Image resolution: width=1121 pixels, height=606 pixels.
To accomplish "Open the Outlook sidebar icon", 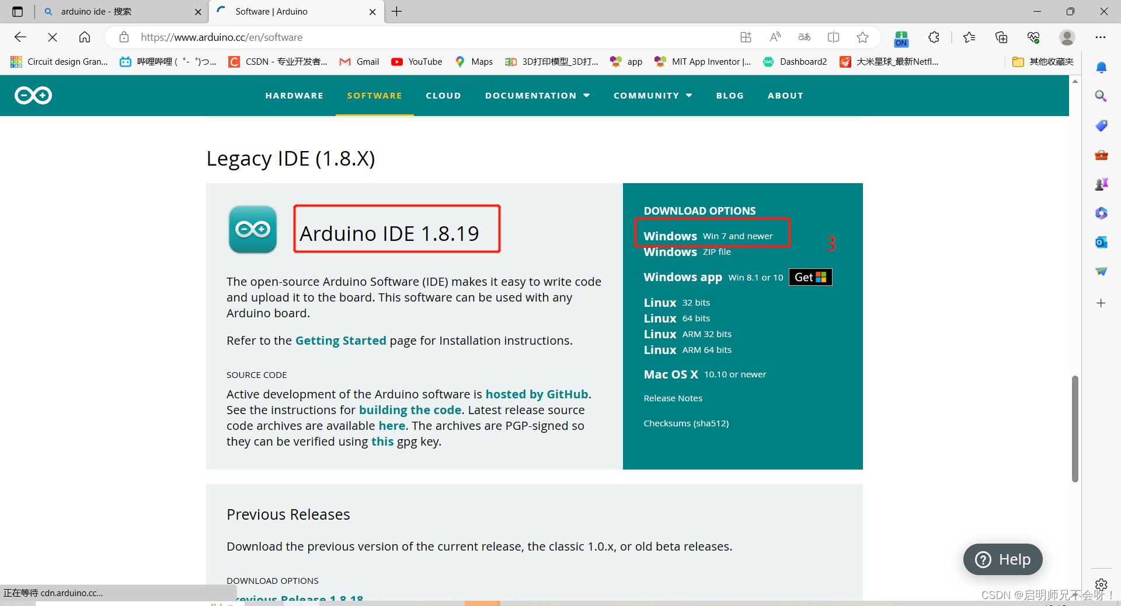I will pos(1101,242).
